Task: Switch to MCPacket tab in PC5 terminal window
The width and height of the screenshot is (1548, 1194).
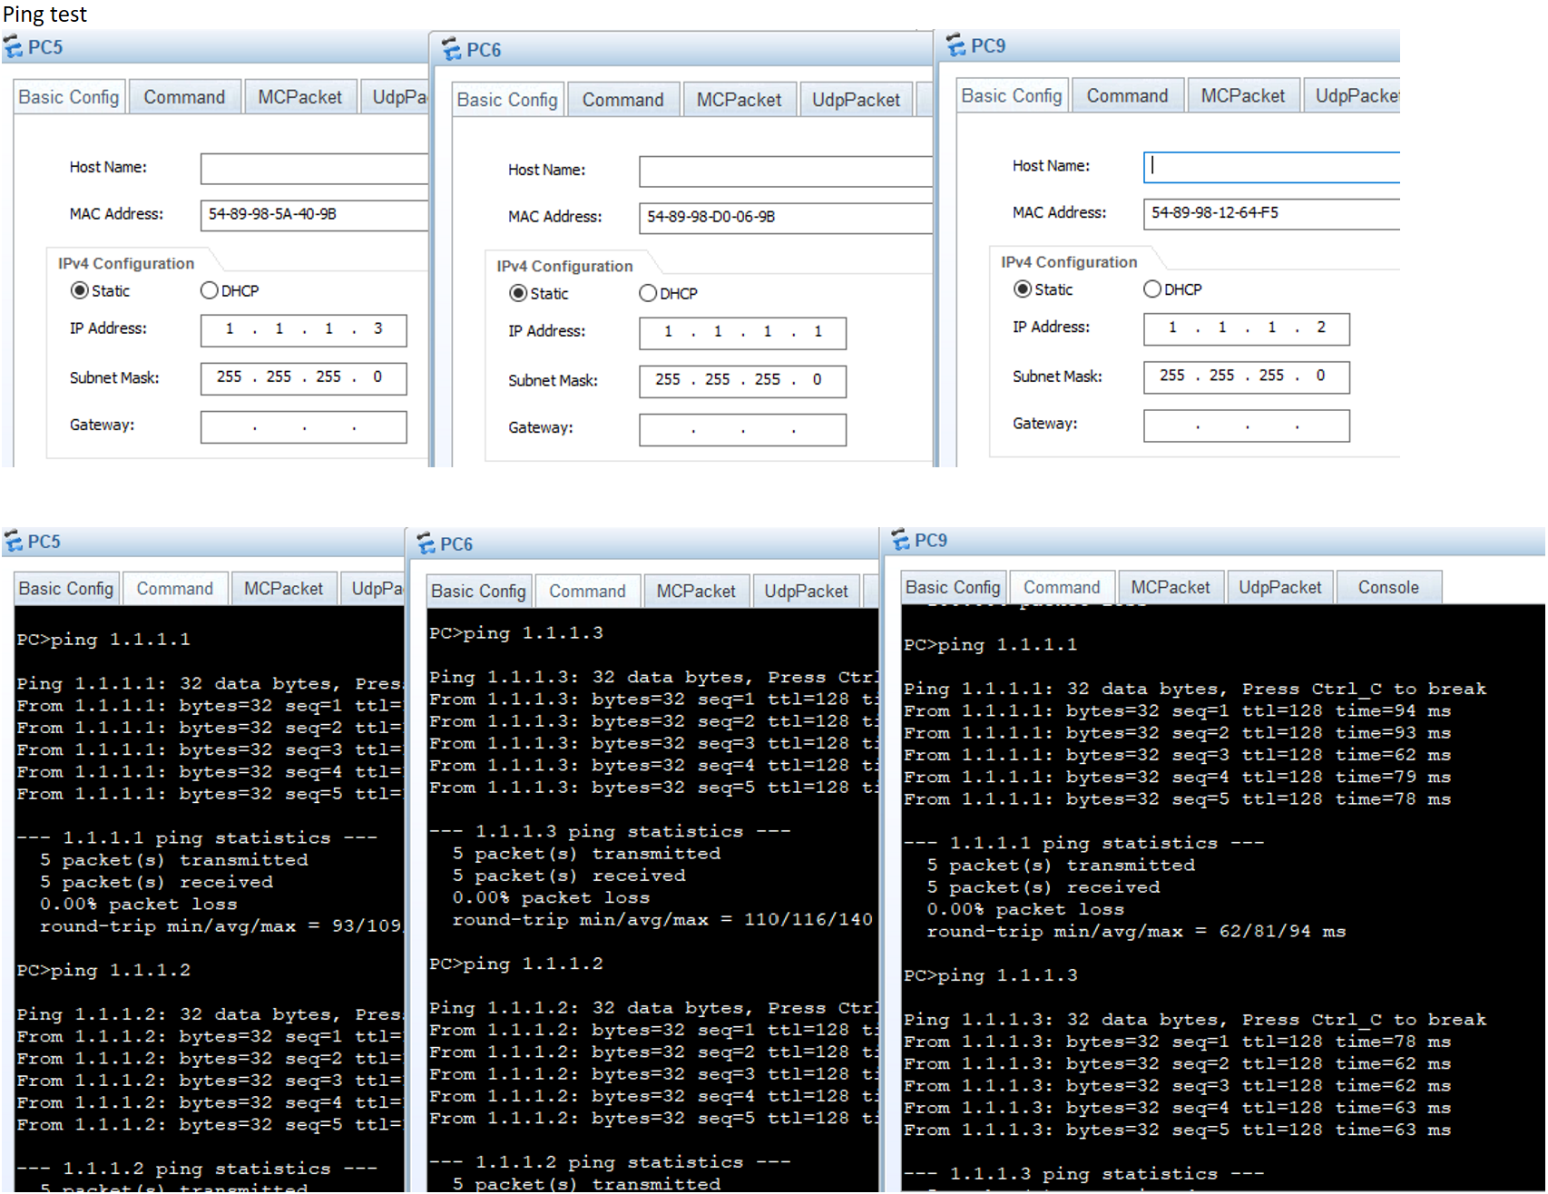Action: click(x=284, y=588)
